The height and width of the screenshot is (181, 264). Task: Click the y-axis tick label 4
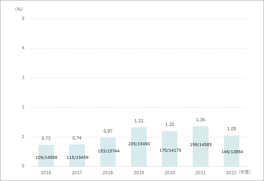click(23, 48)
